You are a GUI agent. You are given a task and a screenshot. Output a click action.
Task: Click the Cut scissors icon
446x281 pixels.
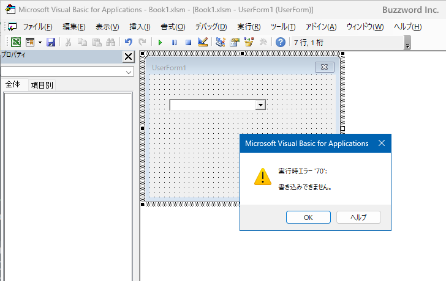[x=68, y=42]
